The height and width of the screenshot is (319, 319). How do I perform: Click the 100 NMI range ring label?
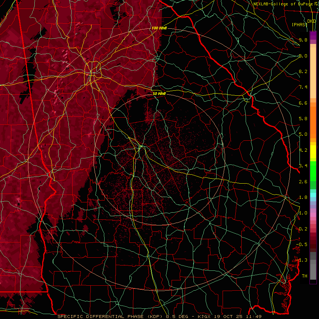coord(159,28)
